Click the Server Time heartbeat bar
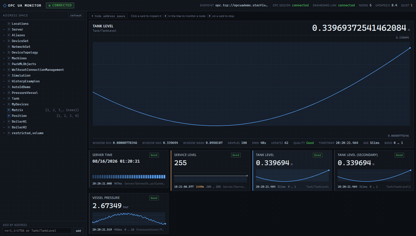 point(129,176)
